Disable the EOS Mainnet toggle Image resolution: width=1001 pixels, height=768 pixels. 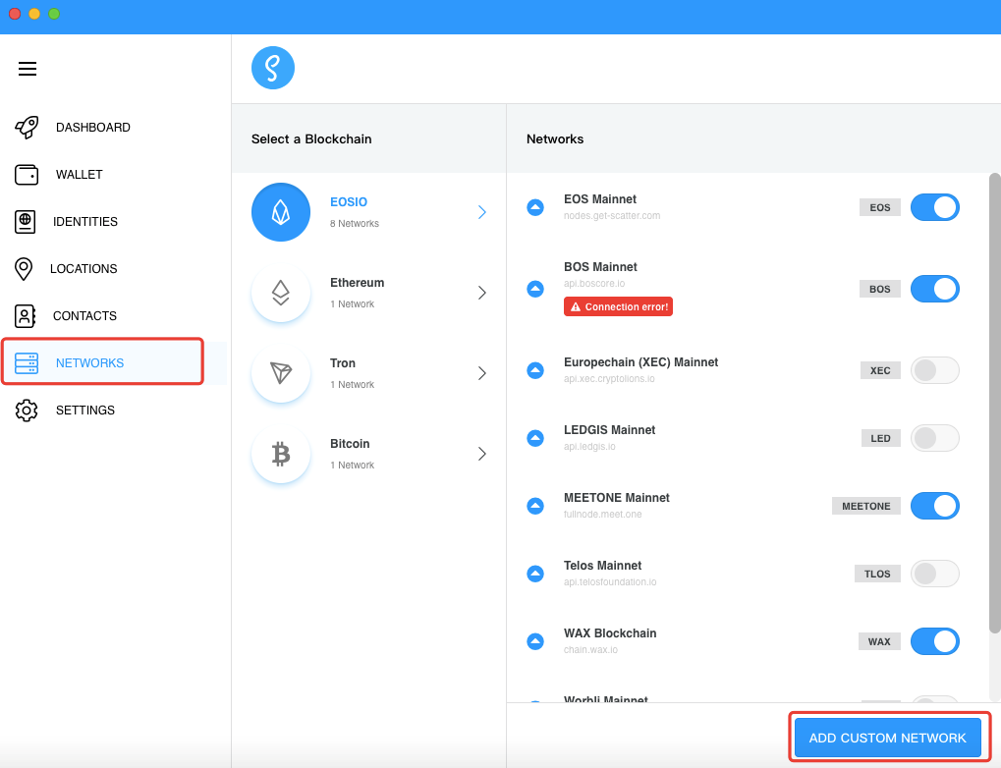tap(934, 207)
